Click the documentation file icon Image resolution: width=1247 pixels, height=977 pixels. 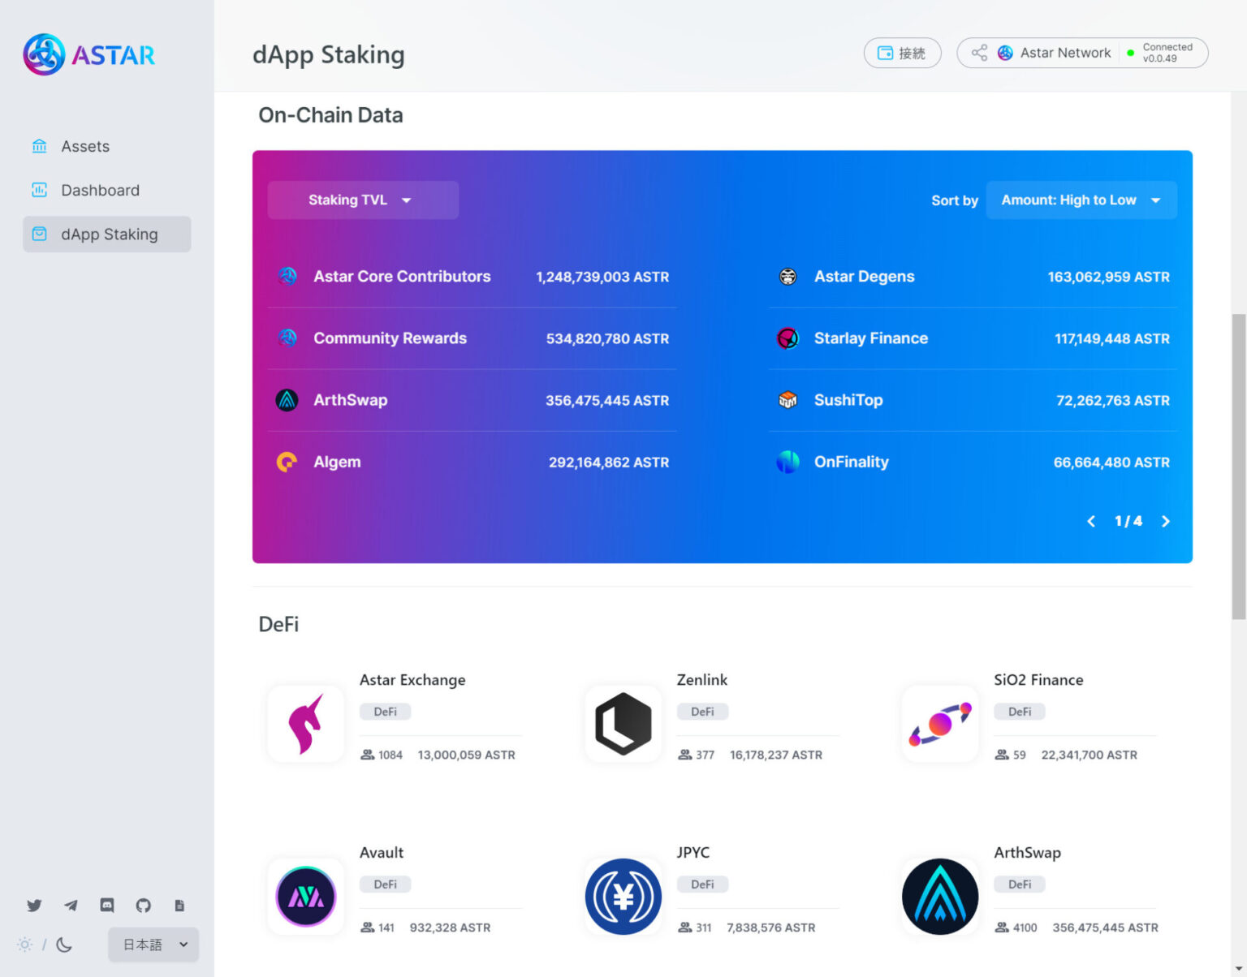pyautogui.click(x=179, y=905)
